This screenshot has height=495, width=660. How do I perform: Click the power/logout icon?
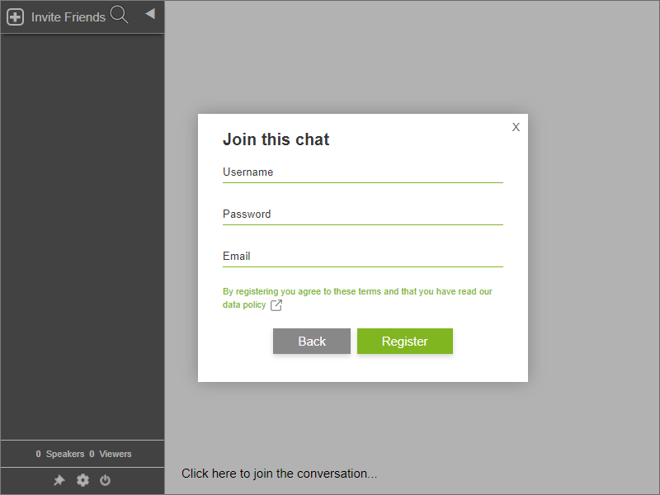pyautogui.click(x=105, y=480)
